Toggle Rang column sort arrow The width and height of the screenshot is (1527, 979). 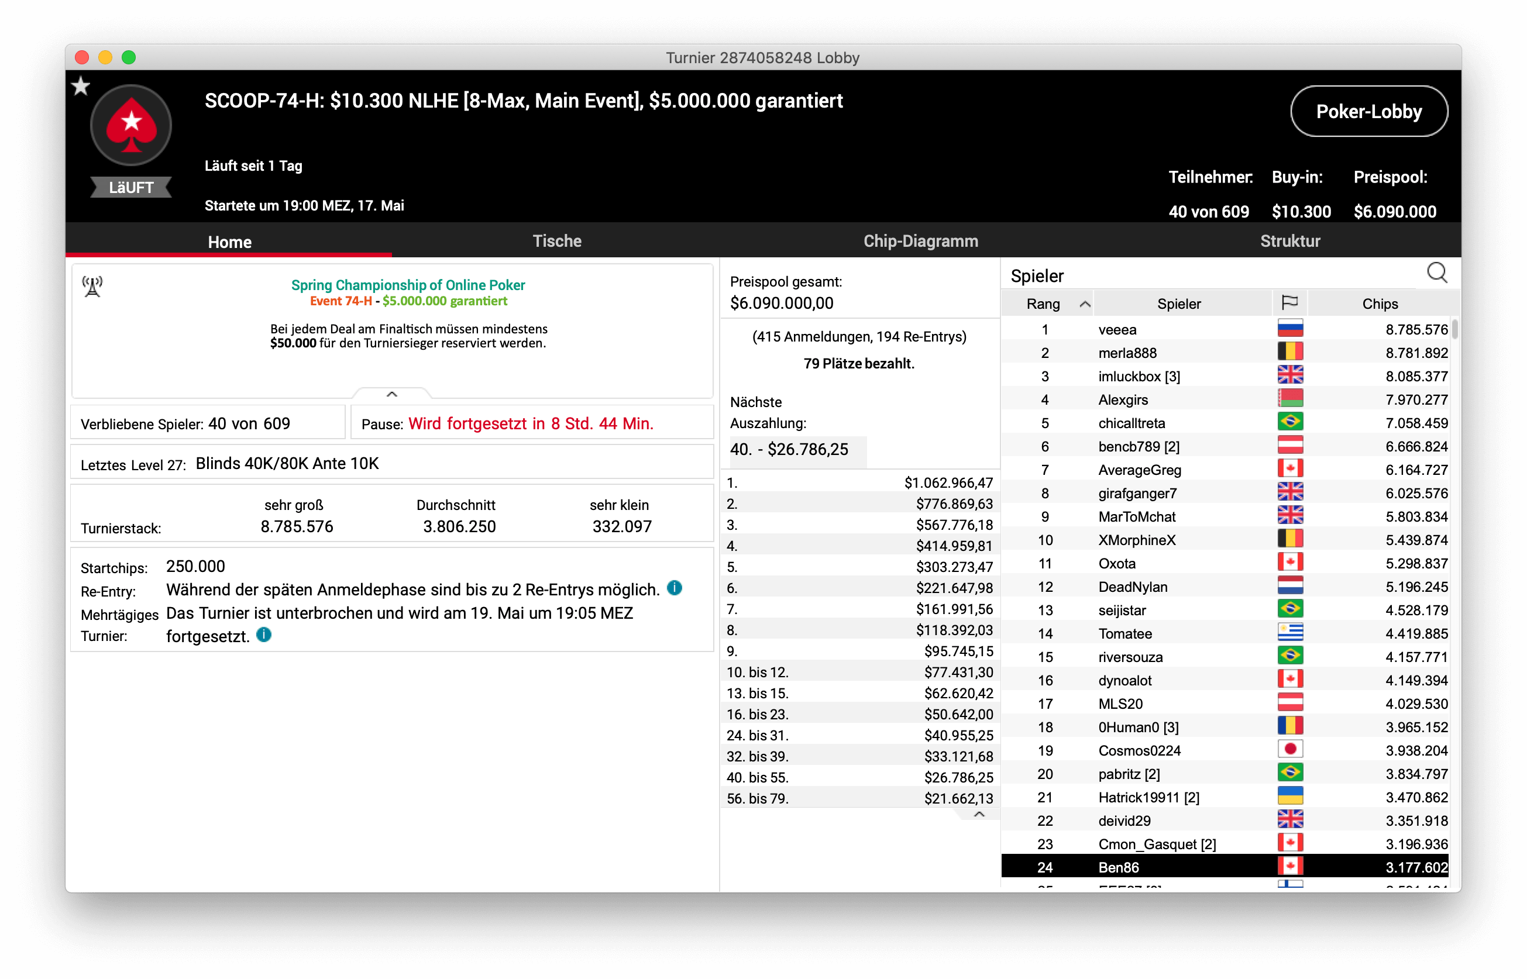point(1085,304)
